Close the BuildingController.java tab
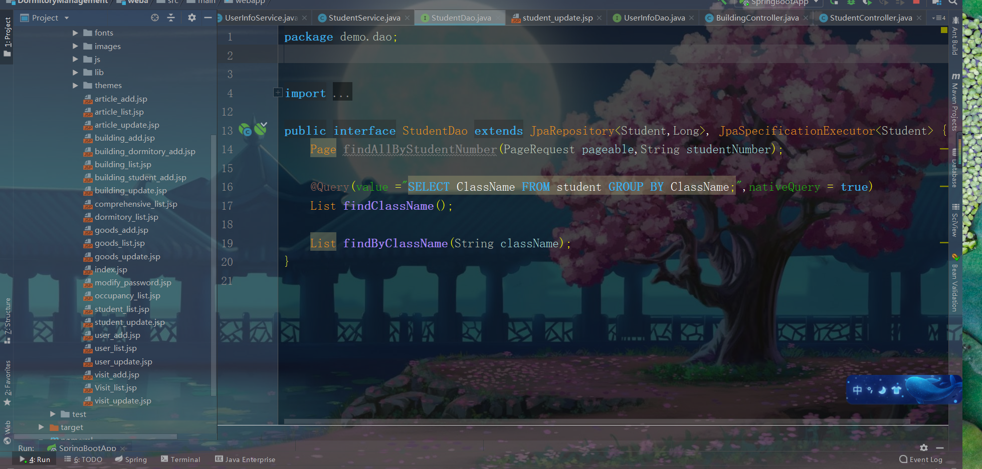The height and width of the screenshot is (469, 982). tap(806, 18)
